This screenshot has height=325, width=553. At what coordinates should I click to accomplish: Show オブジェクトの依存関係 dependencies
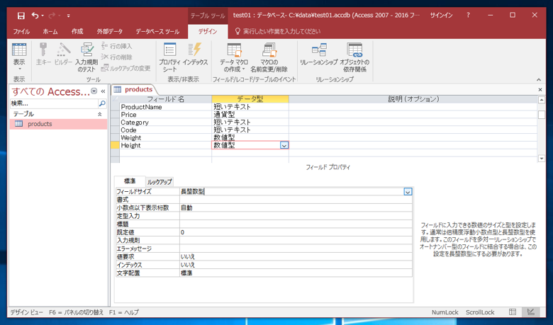(354, 57)
